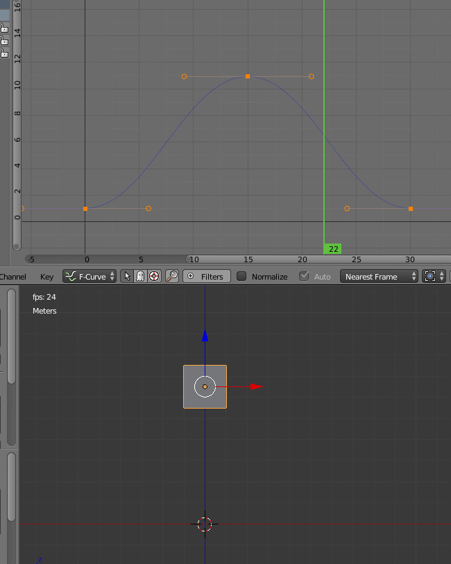Toggle the ghost show-hidden icon
This screenshot has height=564, width=451.
point(140,276)
